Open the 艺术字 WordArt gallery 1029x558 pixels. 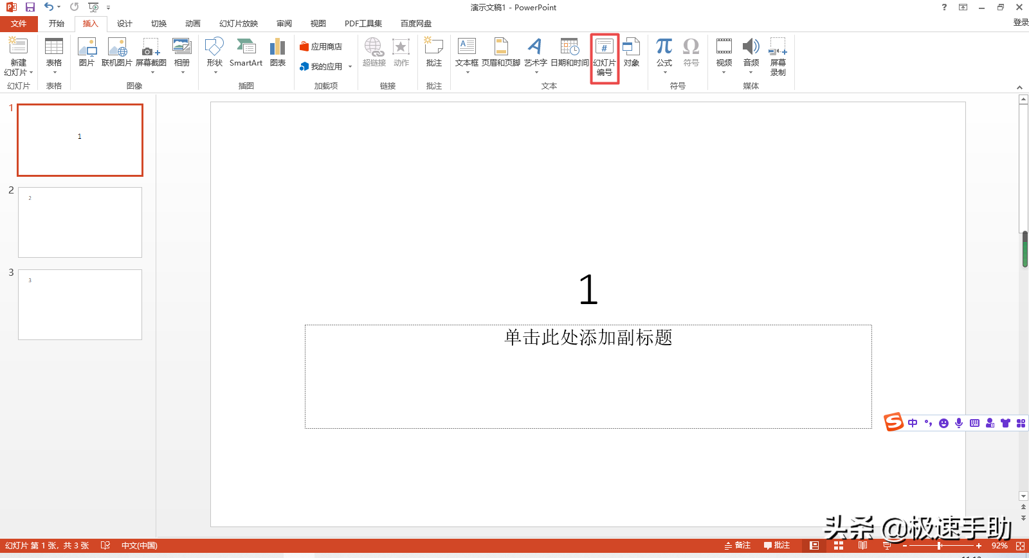pos(536,56)
